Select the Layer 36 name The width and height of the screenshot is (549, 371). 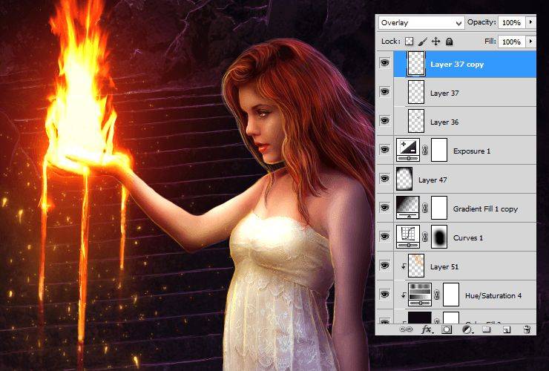[x=444, y=122]
